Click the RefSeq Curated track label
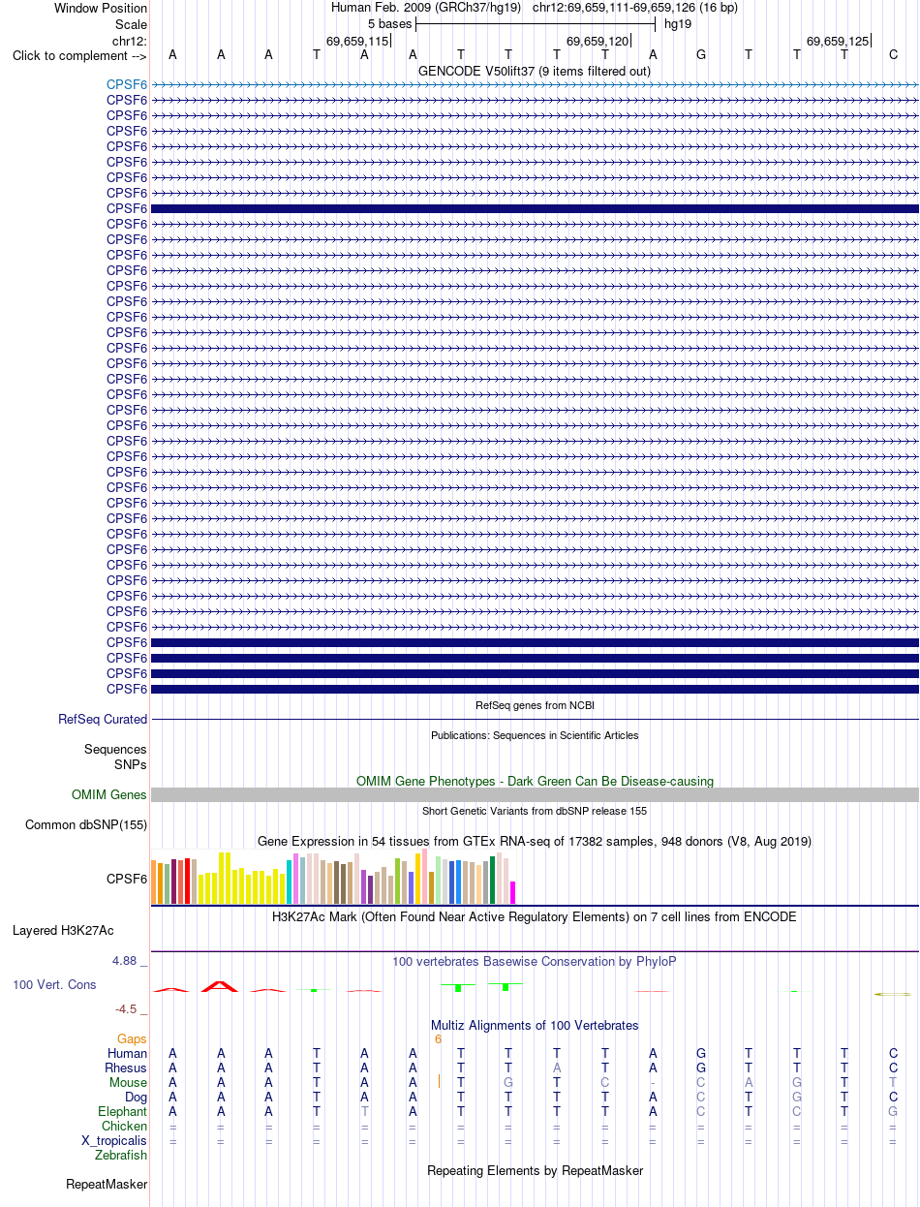Image resolution: width=920 pixels, height=1207 pixels. tap(103, 720)
